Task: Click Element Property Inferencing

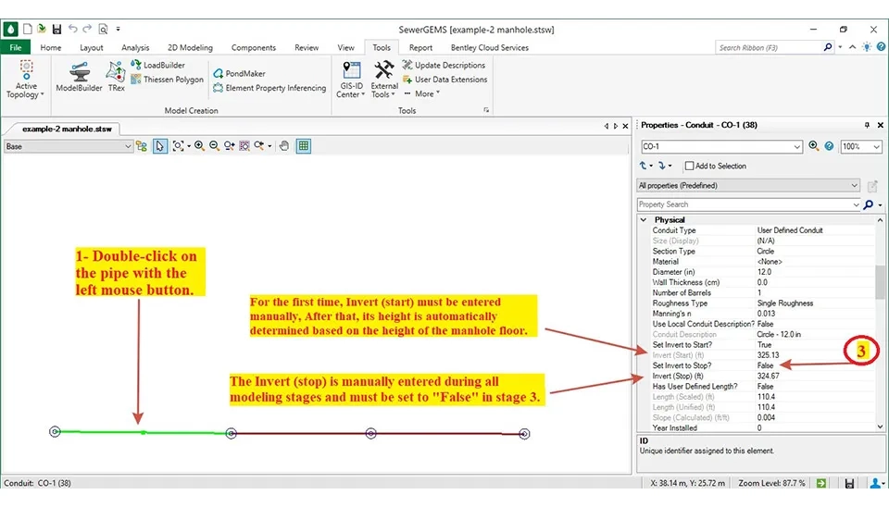Action: [269, 88]
